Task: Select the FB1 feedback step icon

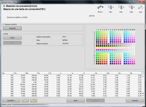Action: pyautogui.click(x=111, y=7)
